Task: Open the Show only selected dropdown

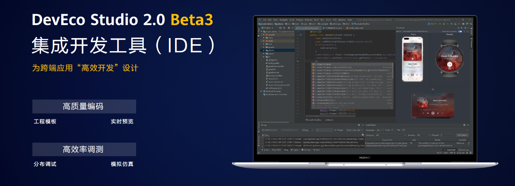Action: [355, 130]
